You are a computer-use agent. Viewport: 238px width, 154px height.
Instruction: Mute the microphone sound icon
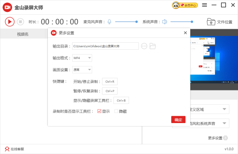coord(109,22)
